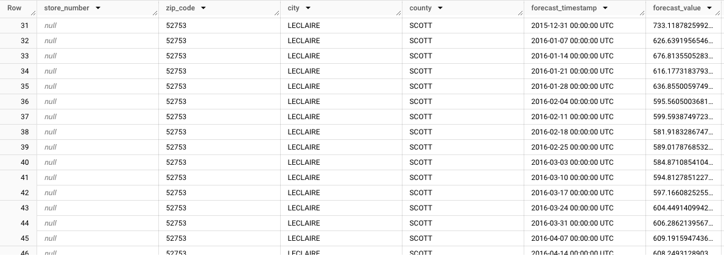Screen dimensions: 724x256
Task: Select the 2016-03-24 forecast timestamp cell
Action: pos(572,208)
